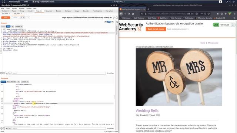Viewport: 237px width, 133px height.
Task: Open Kali Docs bookmark
Action: pos(163,18)
